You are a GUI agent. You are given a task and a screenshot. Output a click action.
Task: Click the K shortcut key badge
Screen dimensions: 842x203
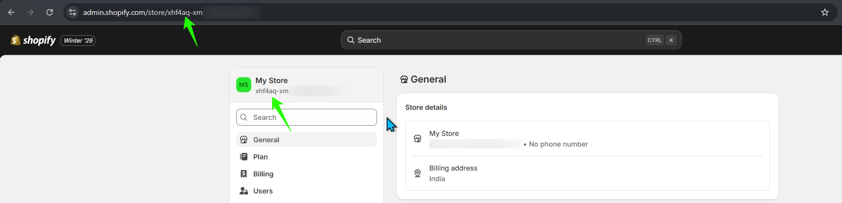click(671, 40)
